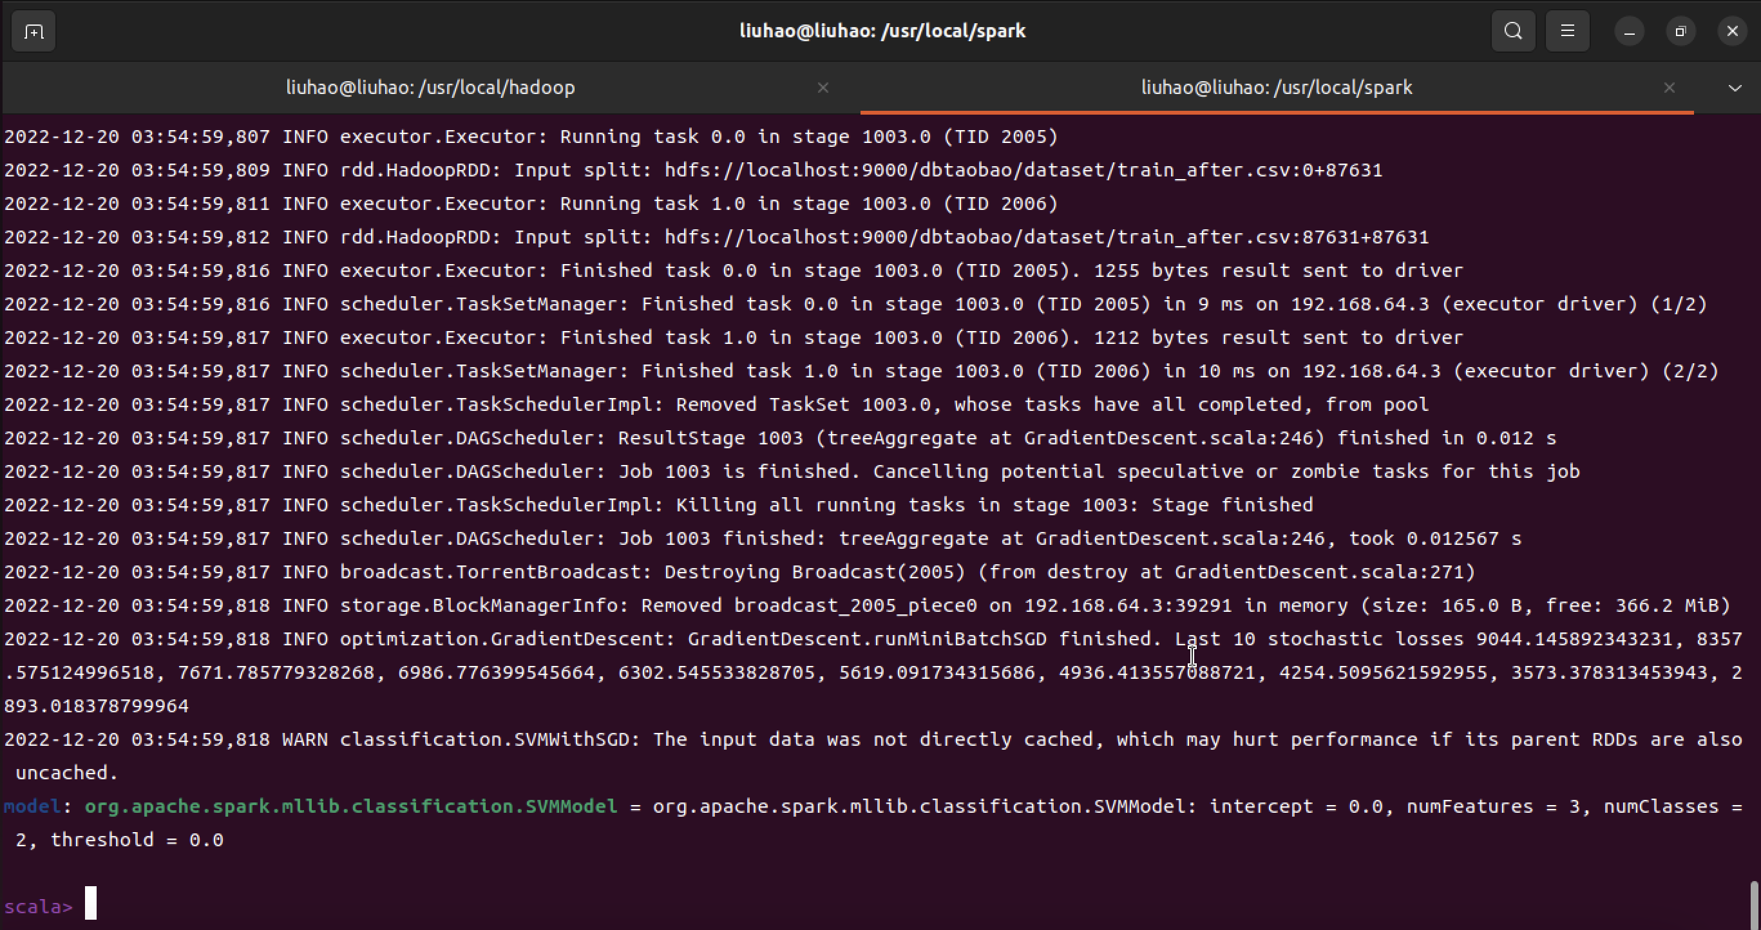The image size is (1761, 930).
Task: Open a new terminal tab
Action: [33, 32]
